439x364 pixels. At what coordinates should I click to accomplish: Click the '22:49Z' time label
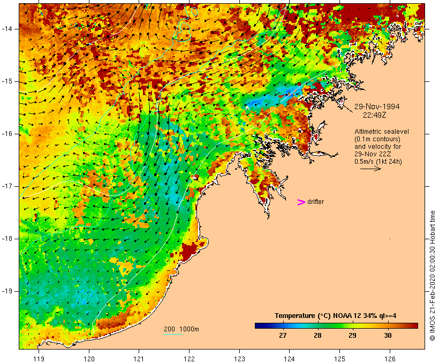(x=375, y=115)
